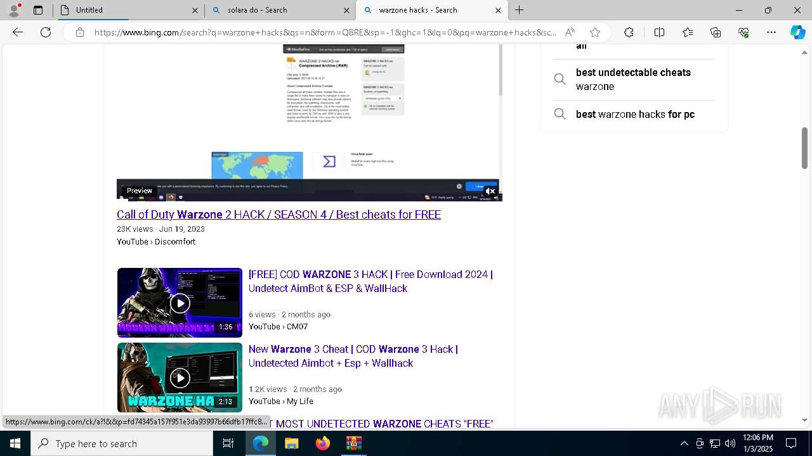
Task: Close the Untitled tab
Action: (x=195, y=10)
